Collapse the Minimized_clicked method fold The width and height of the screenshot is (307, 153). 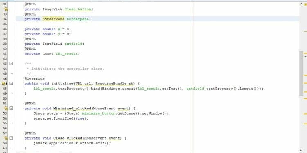pyautogui.click(x=11, y=108)
